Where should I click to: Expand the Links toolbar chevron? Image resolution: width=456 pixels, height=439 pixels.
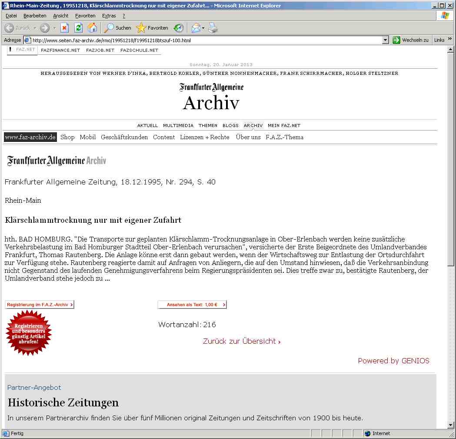449,40
